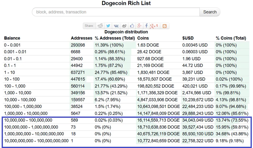Focus the block, address, transaction search field
253x148 pixels.
116,12
